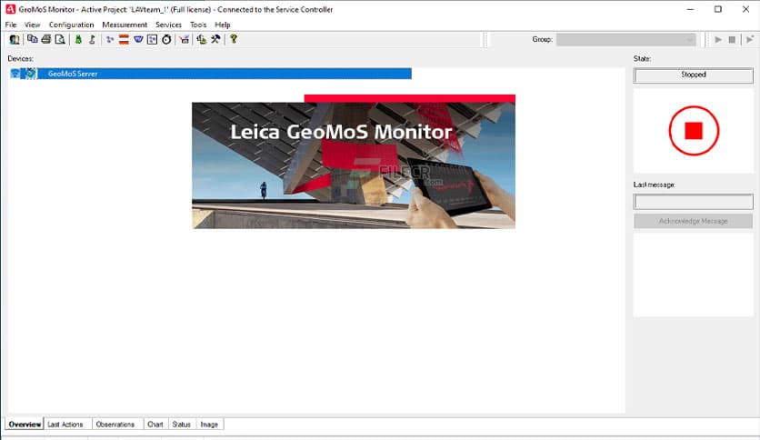Click the olive device tools toolbar icon

click(x=202, y=39)
